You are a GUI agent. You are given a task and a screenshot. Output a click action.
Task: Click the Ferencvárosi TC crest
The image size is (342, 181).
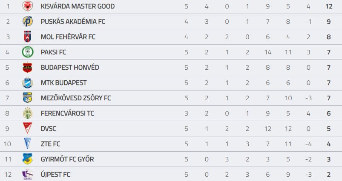tap(28, 113)
